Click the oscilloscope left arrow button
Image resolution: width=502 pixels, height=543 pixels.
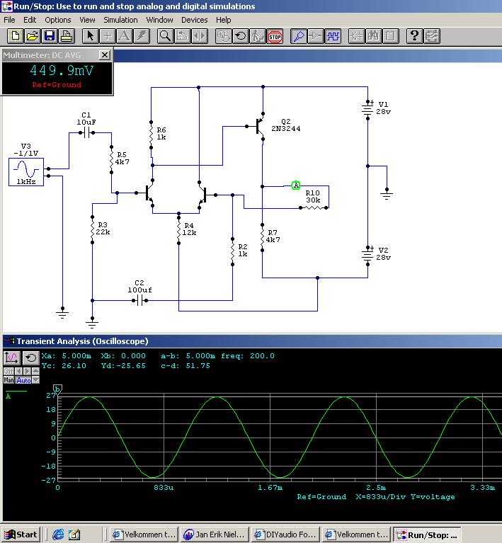pyautogui.click(x=18, y=371)
